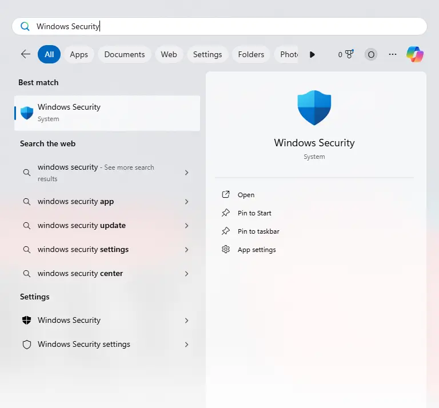Expand chevron for 'windows security settings' web result
The height and width of the screenshot is (408, 439).
[186, 250]
